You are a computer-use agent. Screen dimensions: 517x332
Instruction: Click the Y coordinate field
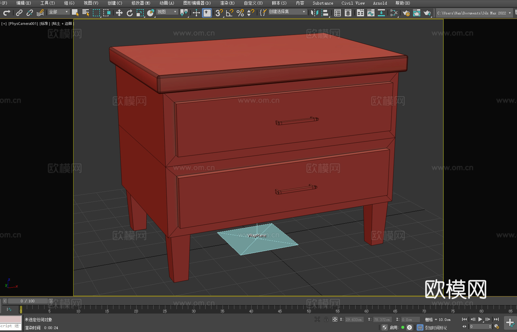pos(382,320)
